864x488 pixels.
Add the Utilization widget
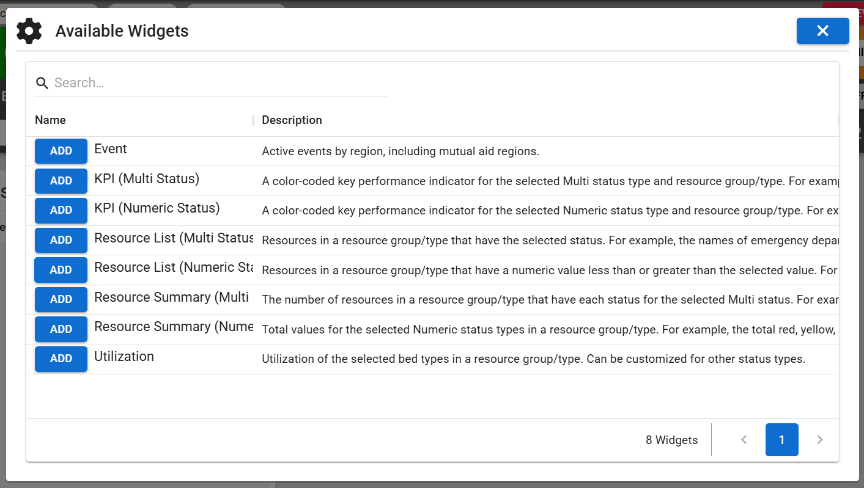pos(61,359)
